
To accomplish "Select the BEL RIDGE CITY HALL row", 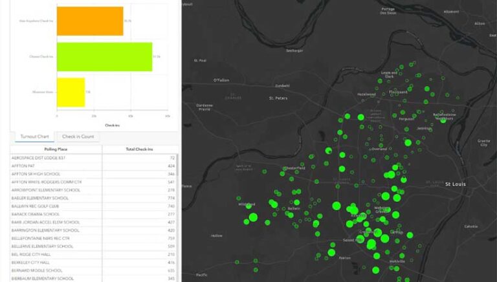I will coord(93,254).
